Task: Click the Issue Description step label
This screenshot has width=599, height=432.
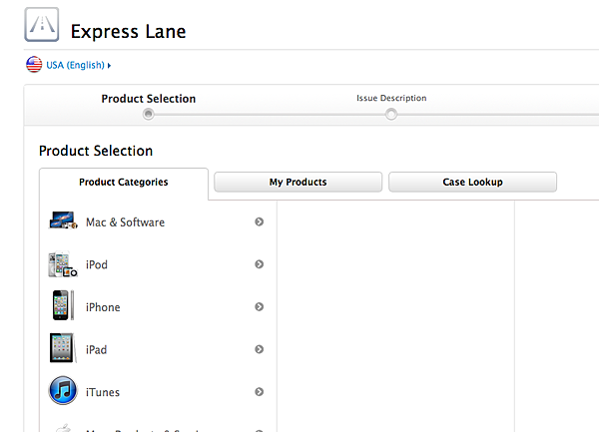Action: point(391,98)
